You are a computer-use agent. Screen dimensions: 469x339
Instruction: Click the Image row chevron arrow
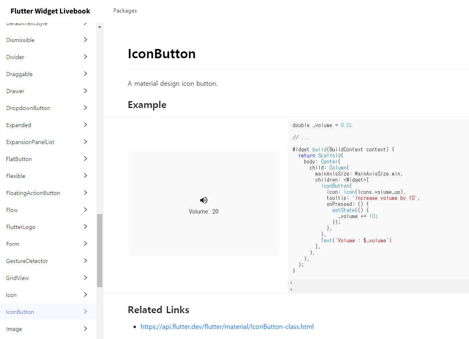point(85,329)
